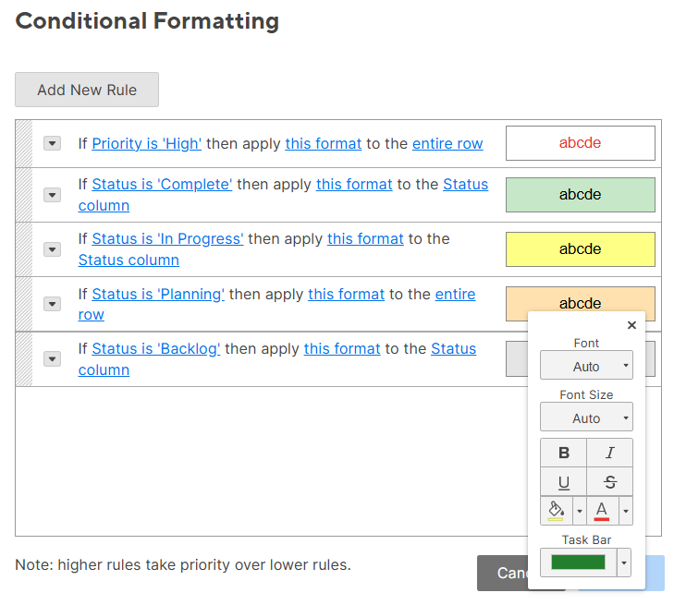Toggle Bold formatting in the popup
Screen dimensions: 674x605
564,453
